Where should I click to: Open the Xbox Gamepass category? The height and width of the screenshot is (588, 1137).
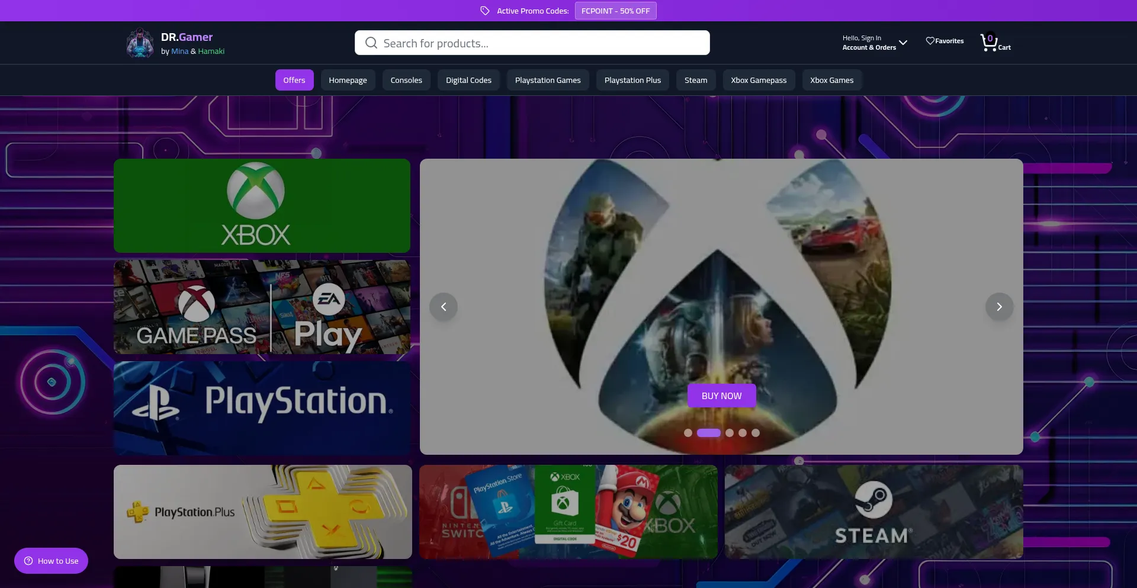[759, 80]
